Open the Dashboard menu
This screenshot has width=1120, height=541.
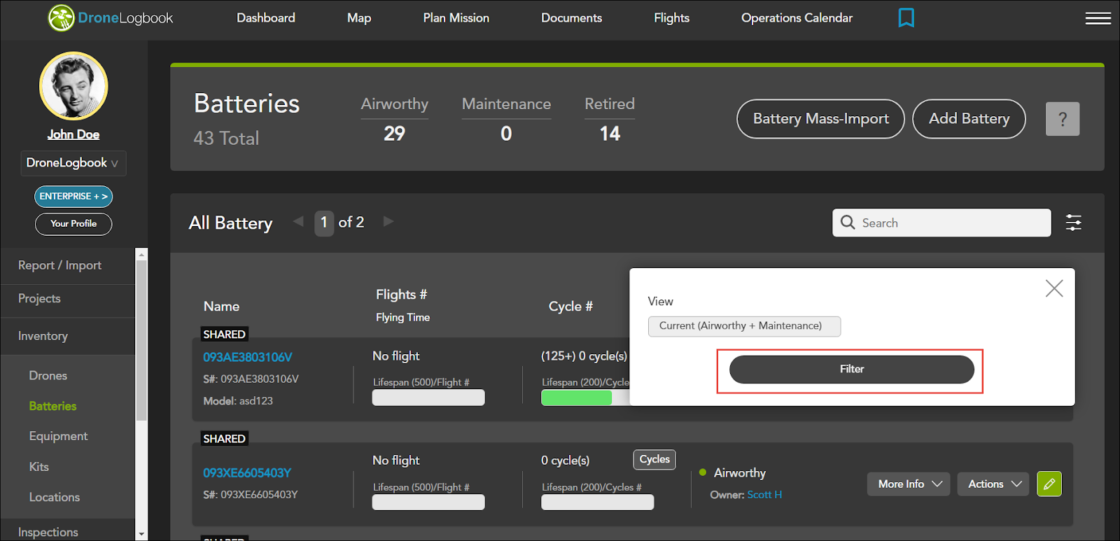(x=266, y=18)
